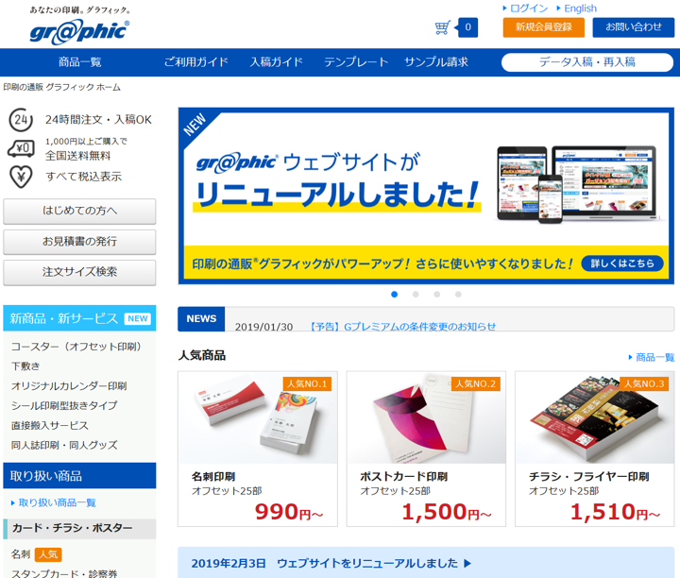
Task: Open the 入稿ガイド navigation item
Action: pos(276,62)
